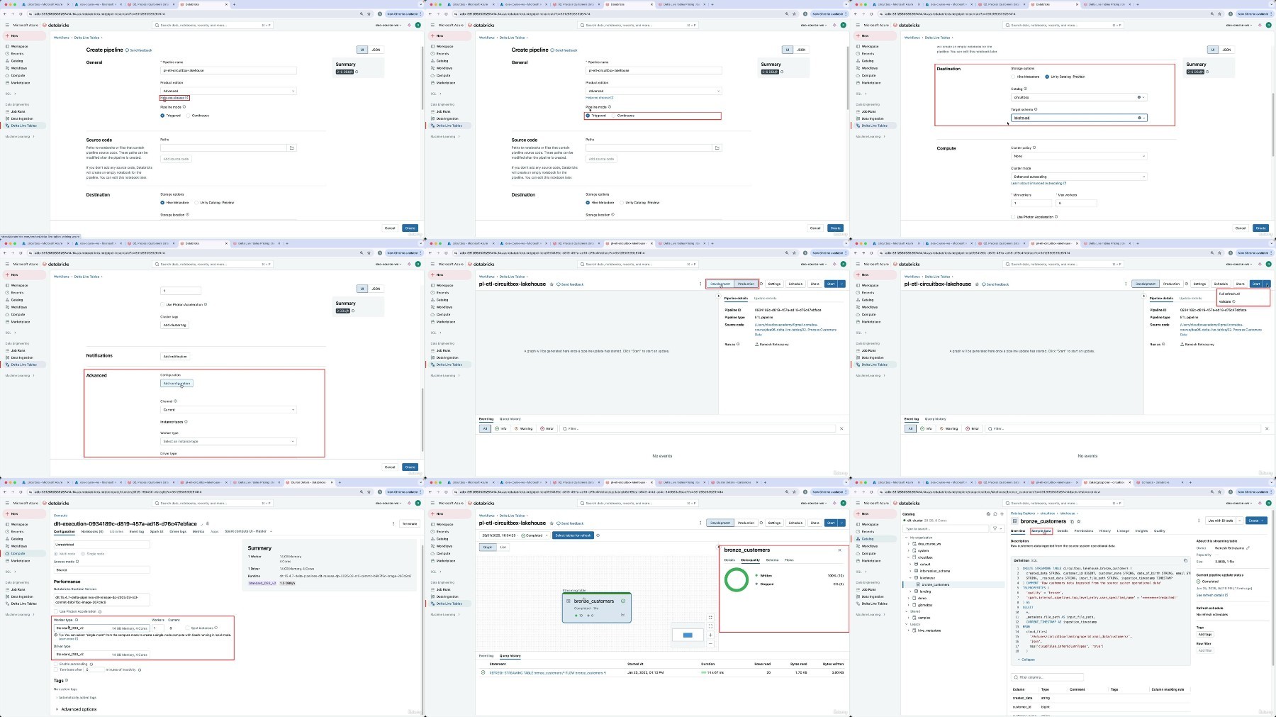
Task: Edit owner pencil icon in Catalog Explorer
Action: 1248,548
